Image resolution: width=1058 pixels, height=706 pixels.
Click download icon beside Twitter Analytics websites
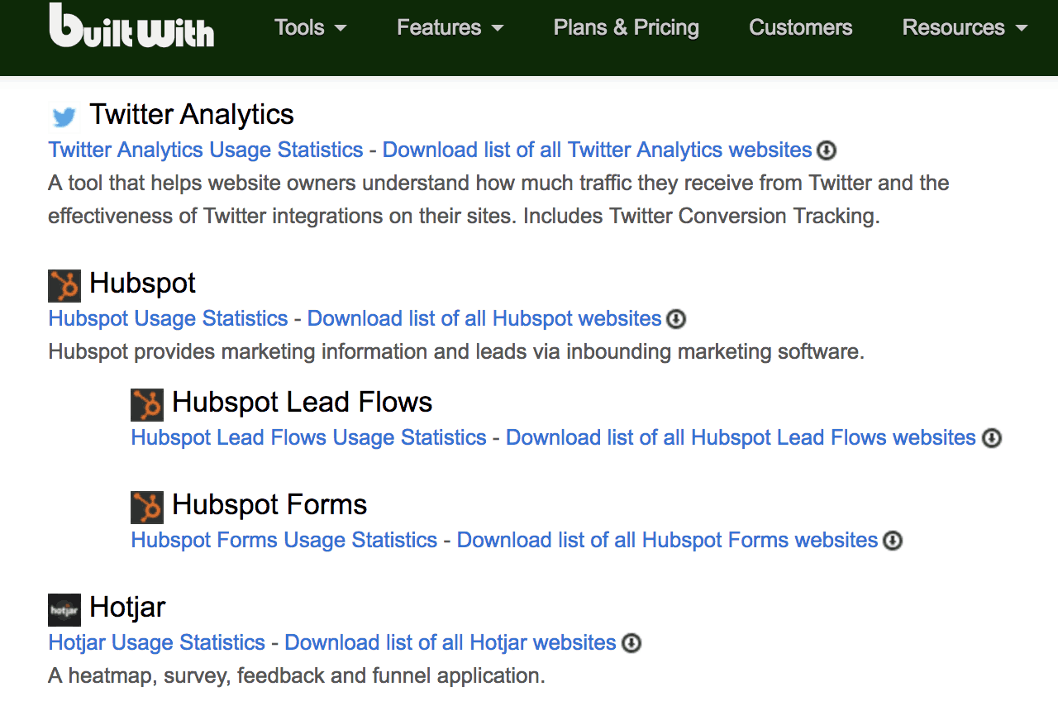pyautogui.click(x=827, y=150)
